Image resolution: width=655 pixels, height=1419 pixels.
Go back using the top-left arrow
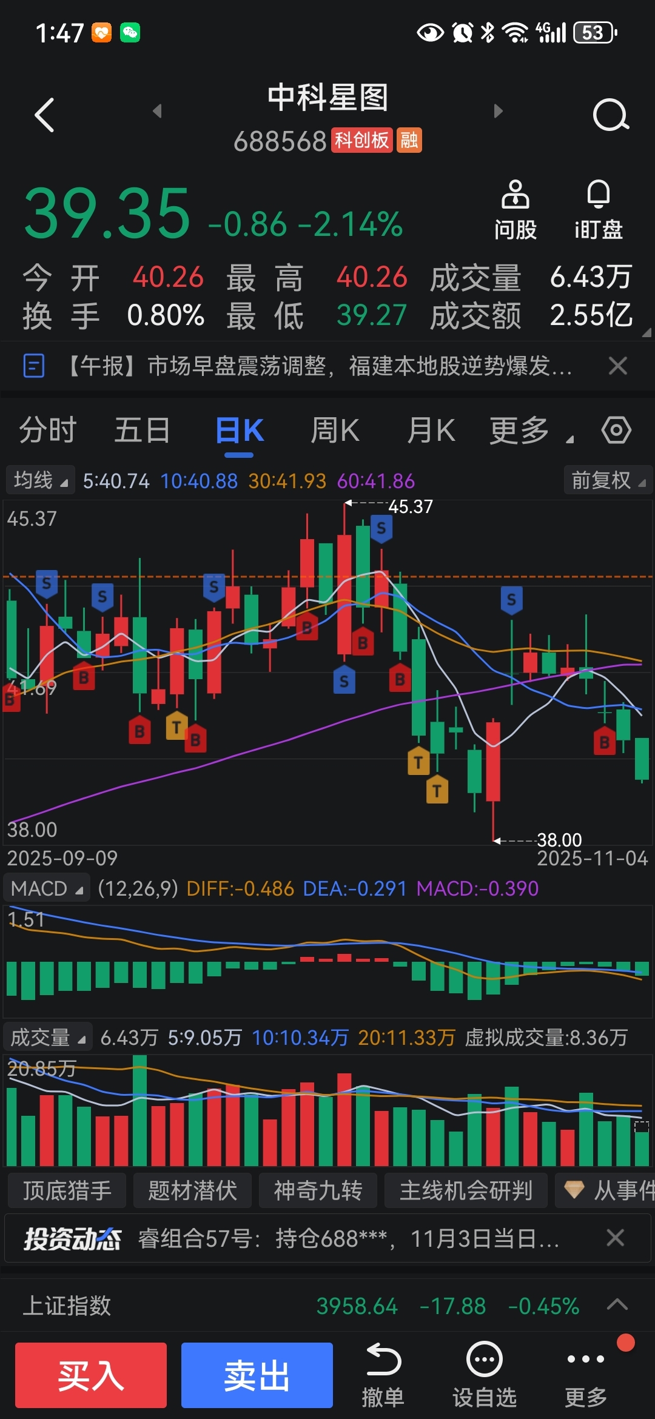pos(44,115)
